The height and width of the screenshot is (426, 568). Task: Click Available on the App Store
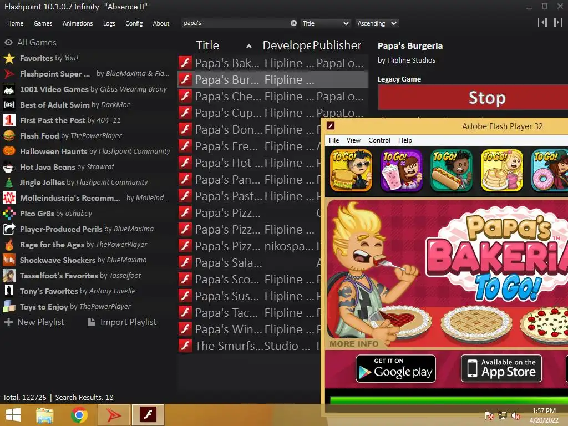coord(501,368)
